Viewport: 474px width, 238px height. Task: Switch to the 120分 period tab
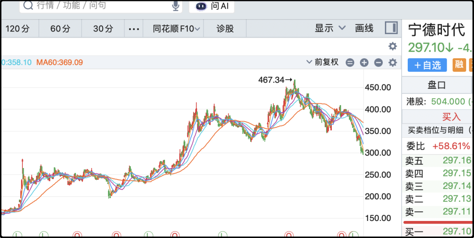[x=18, y=28]
